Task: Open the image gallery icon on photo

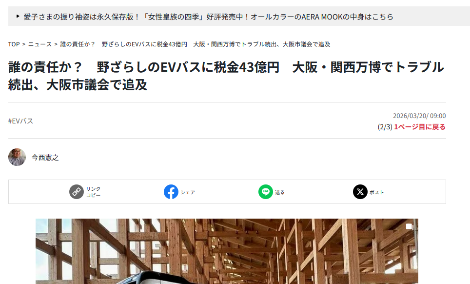Action: 410,227
